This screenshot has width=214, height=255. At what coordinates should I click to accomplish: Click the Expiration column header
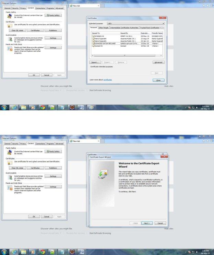145,33
